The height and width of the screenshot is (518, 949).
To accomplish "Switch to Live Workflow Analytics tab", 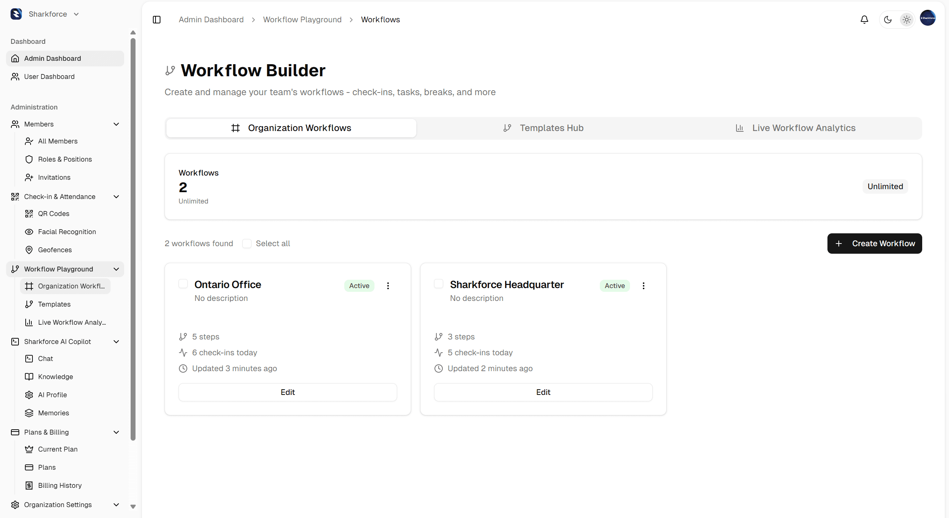I will pos(795,128).
